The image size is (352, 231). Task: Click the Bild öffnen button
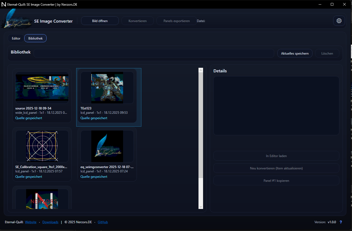tap(100, 21)
